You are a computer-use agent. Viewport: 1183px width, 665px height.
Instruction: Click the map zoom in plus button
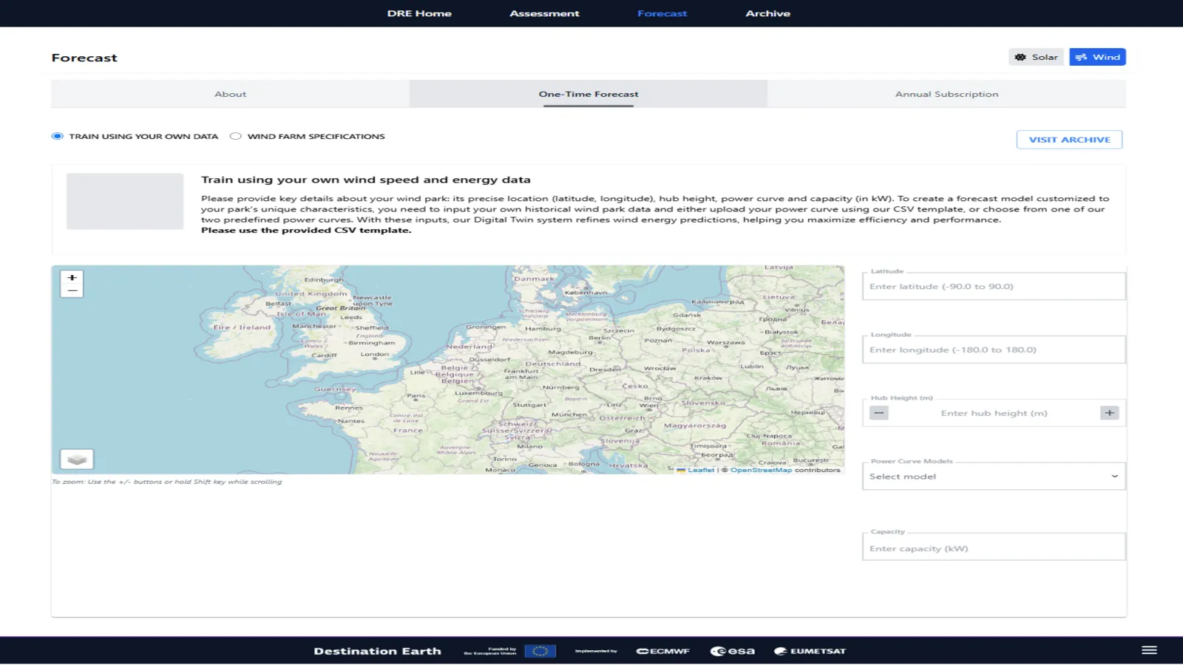[72, 278]
